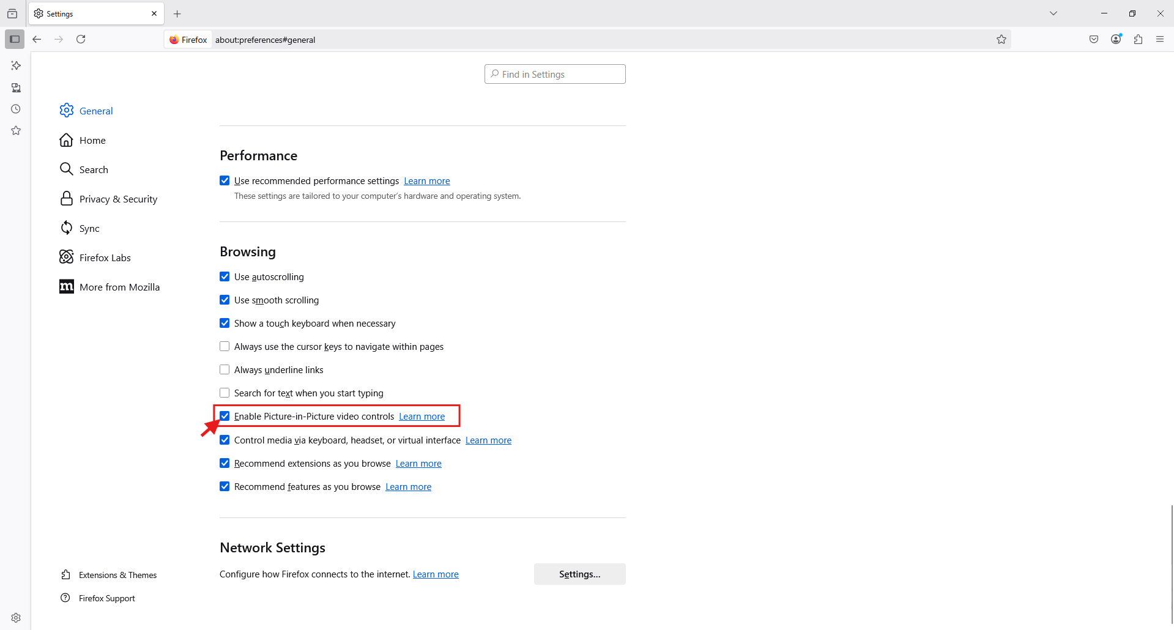Click the reload page icon
Screen dimensions: 1174x630
[x=81, y=39]
